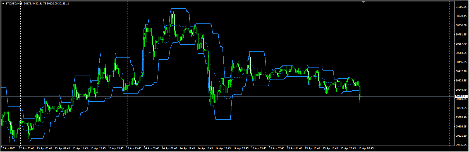Click the 13 Apr 11:45 time label
Screen dimensions: 469x152
[80, 148]
